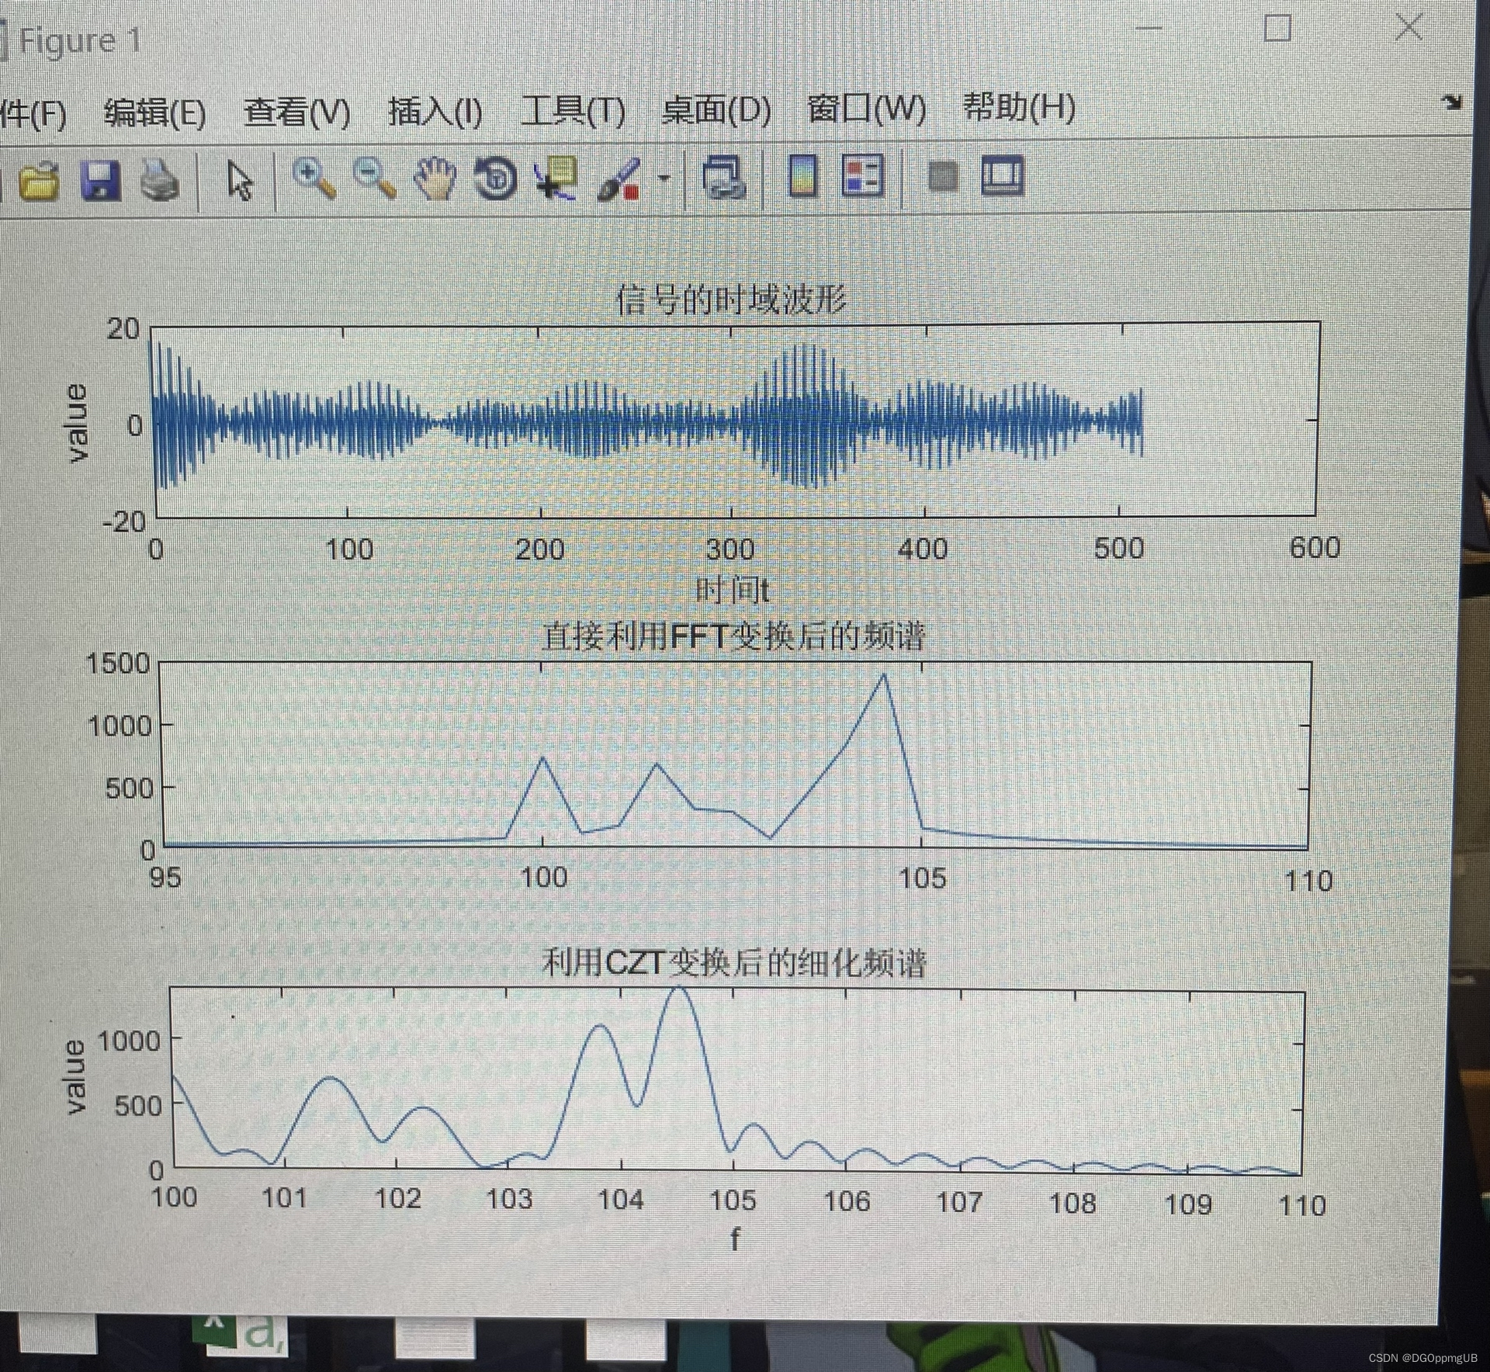Image resolution: width=1490 pixels, height=1372 pixels.
Task: Click the Print Figure icon
Action: (160, 180)
